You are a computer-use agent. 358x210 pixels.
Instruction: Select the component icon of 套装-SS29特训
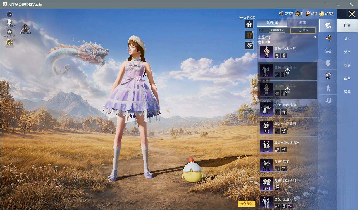[277, 188]
